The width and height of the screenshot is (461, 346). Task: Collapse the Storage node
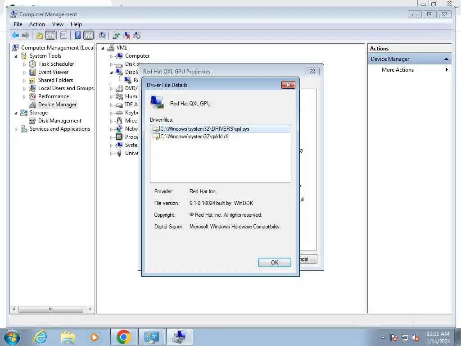(x=16, y=113)
